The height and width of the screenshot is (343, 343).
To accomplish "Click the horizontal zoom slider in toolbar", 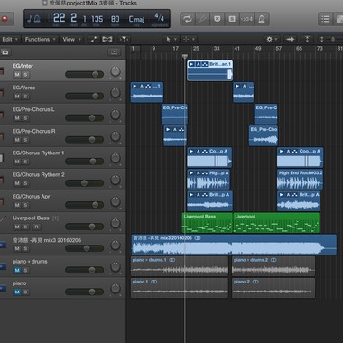I will tap(331, 39).
